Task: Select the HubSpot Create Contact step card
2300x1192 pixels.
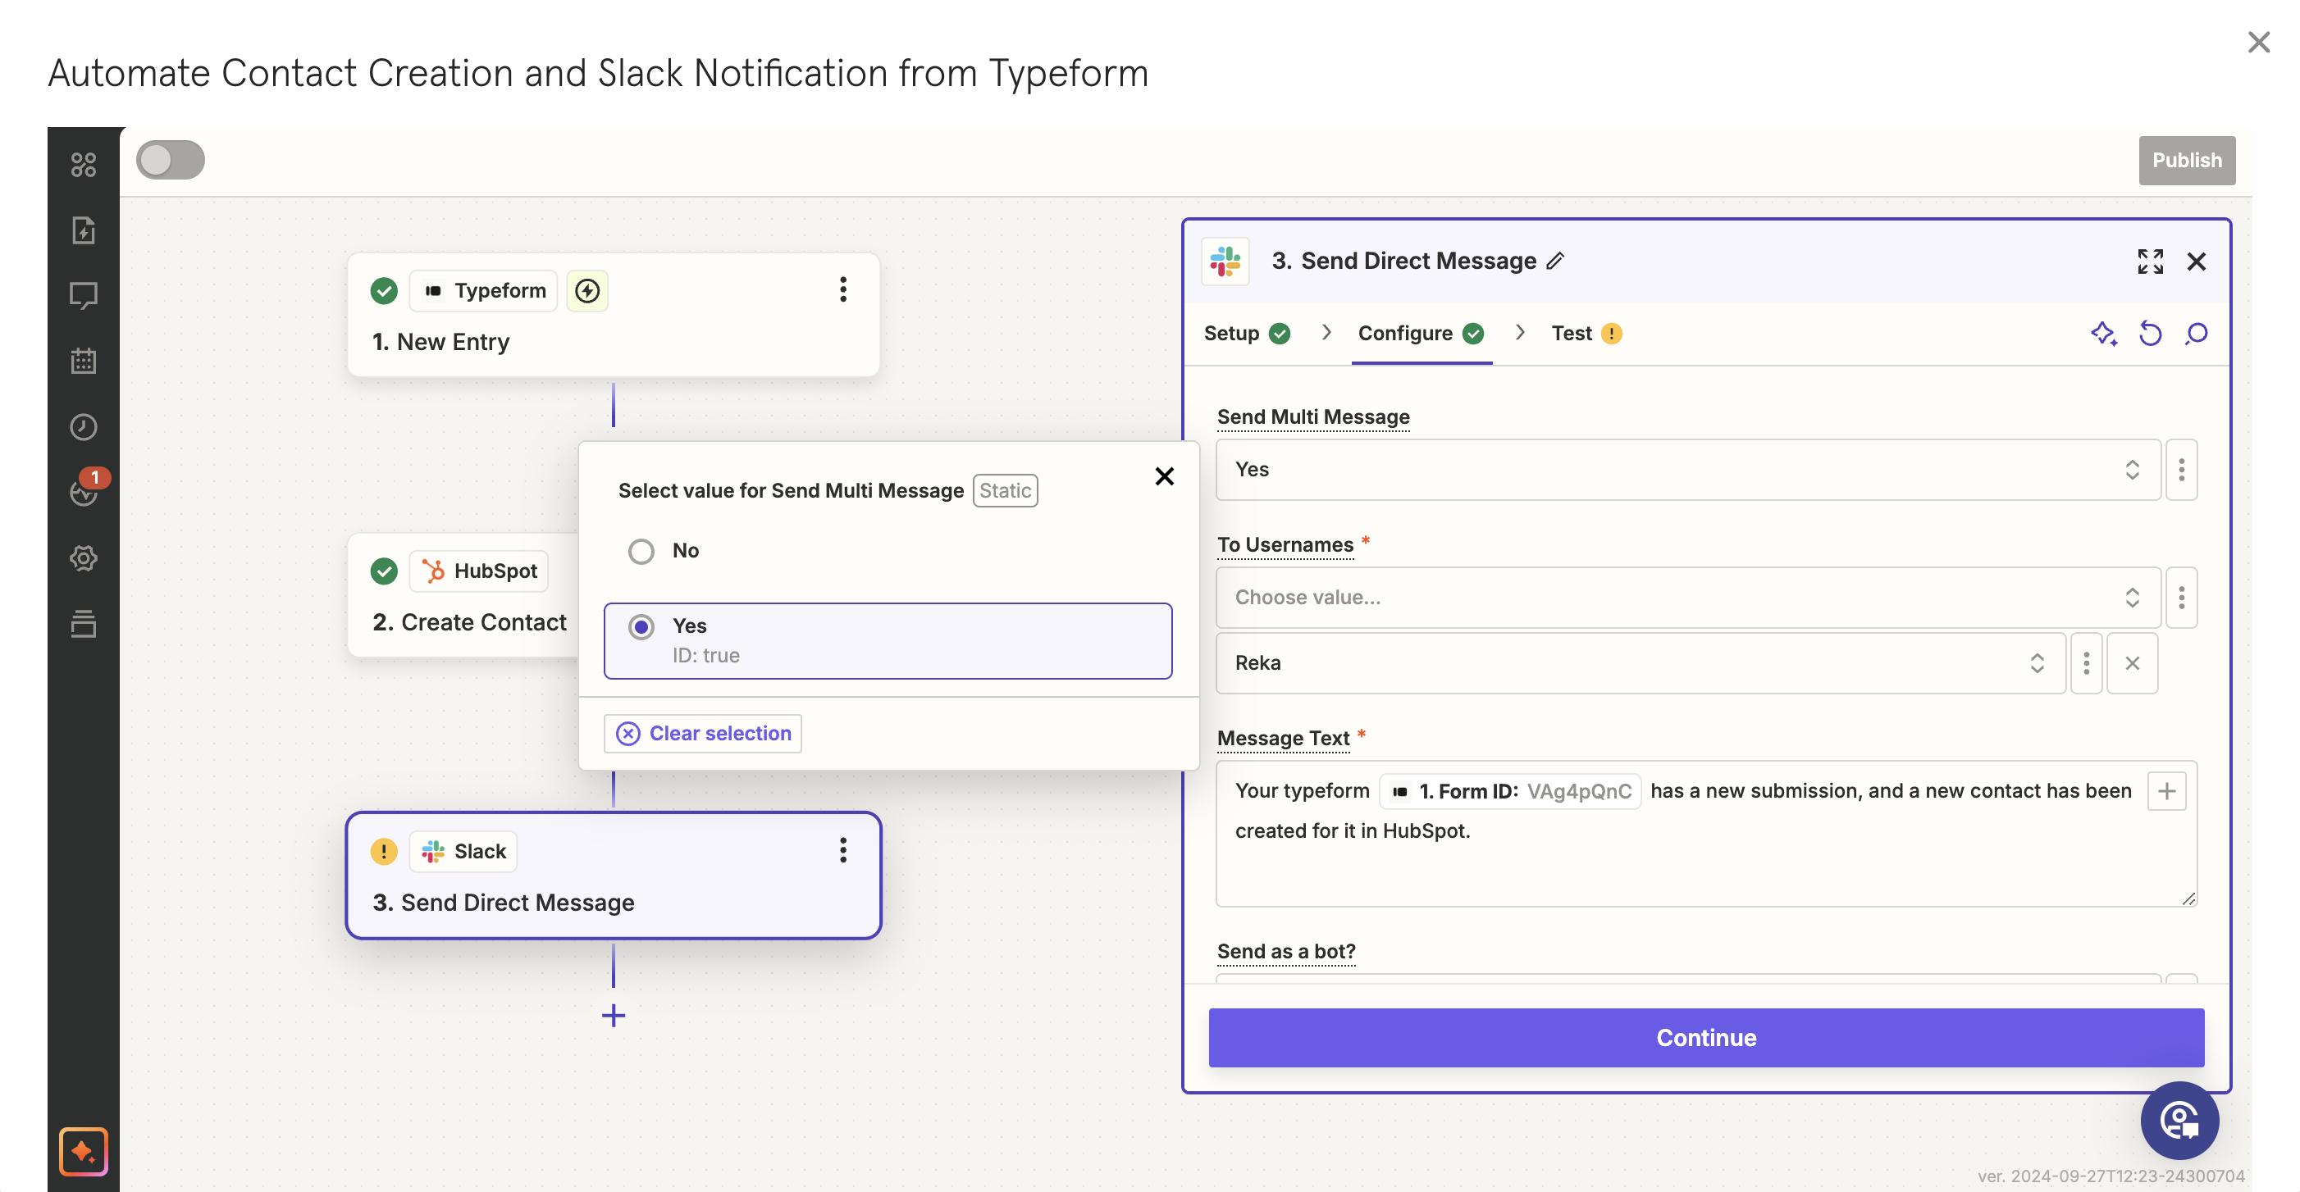Action: pyautogui.click(x=464, y=595)
